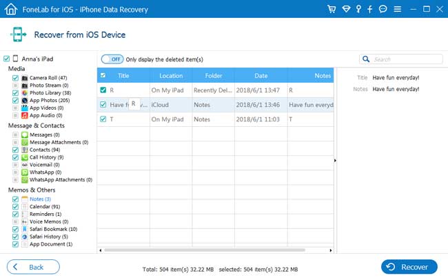Uncheck the Contacts checkbox
This screenshot has width=448, height=280.
click(x=15, y=150)
